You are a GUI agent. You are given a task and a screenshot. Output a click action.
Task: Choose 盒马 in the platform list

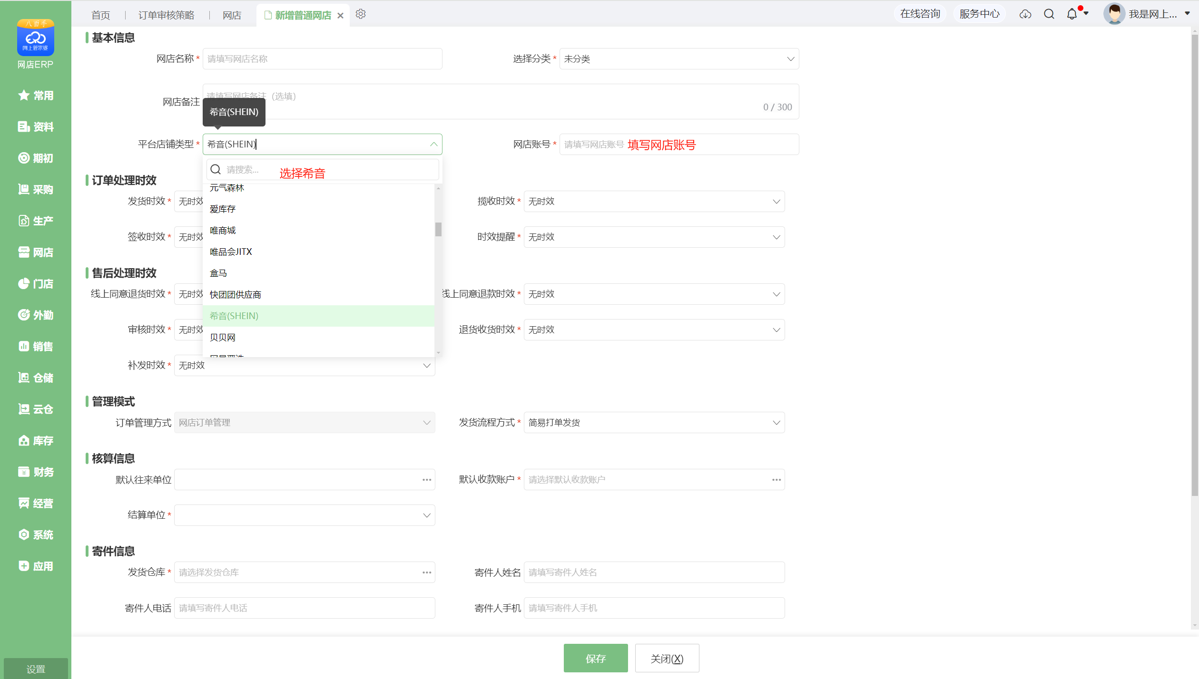tap(318, 273)
